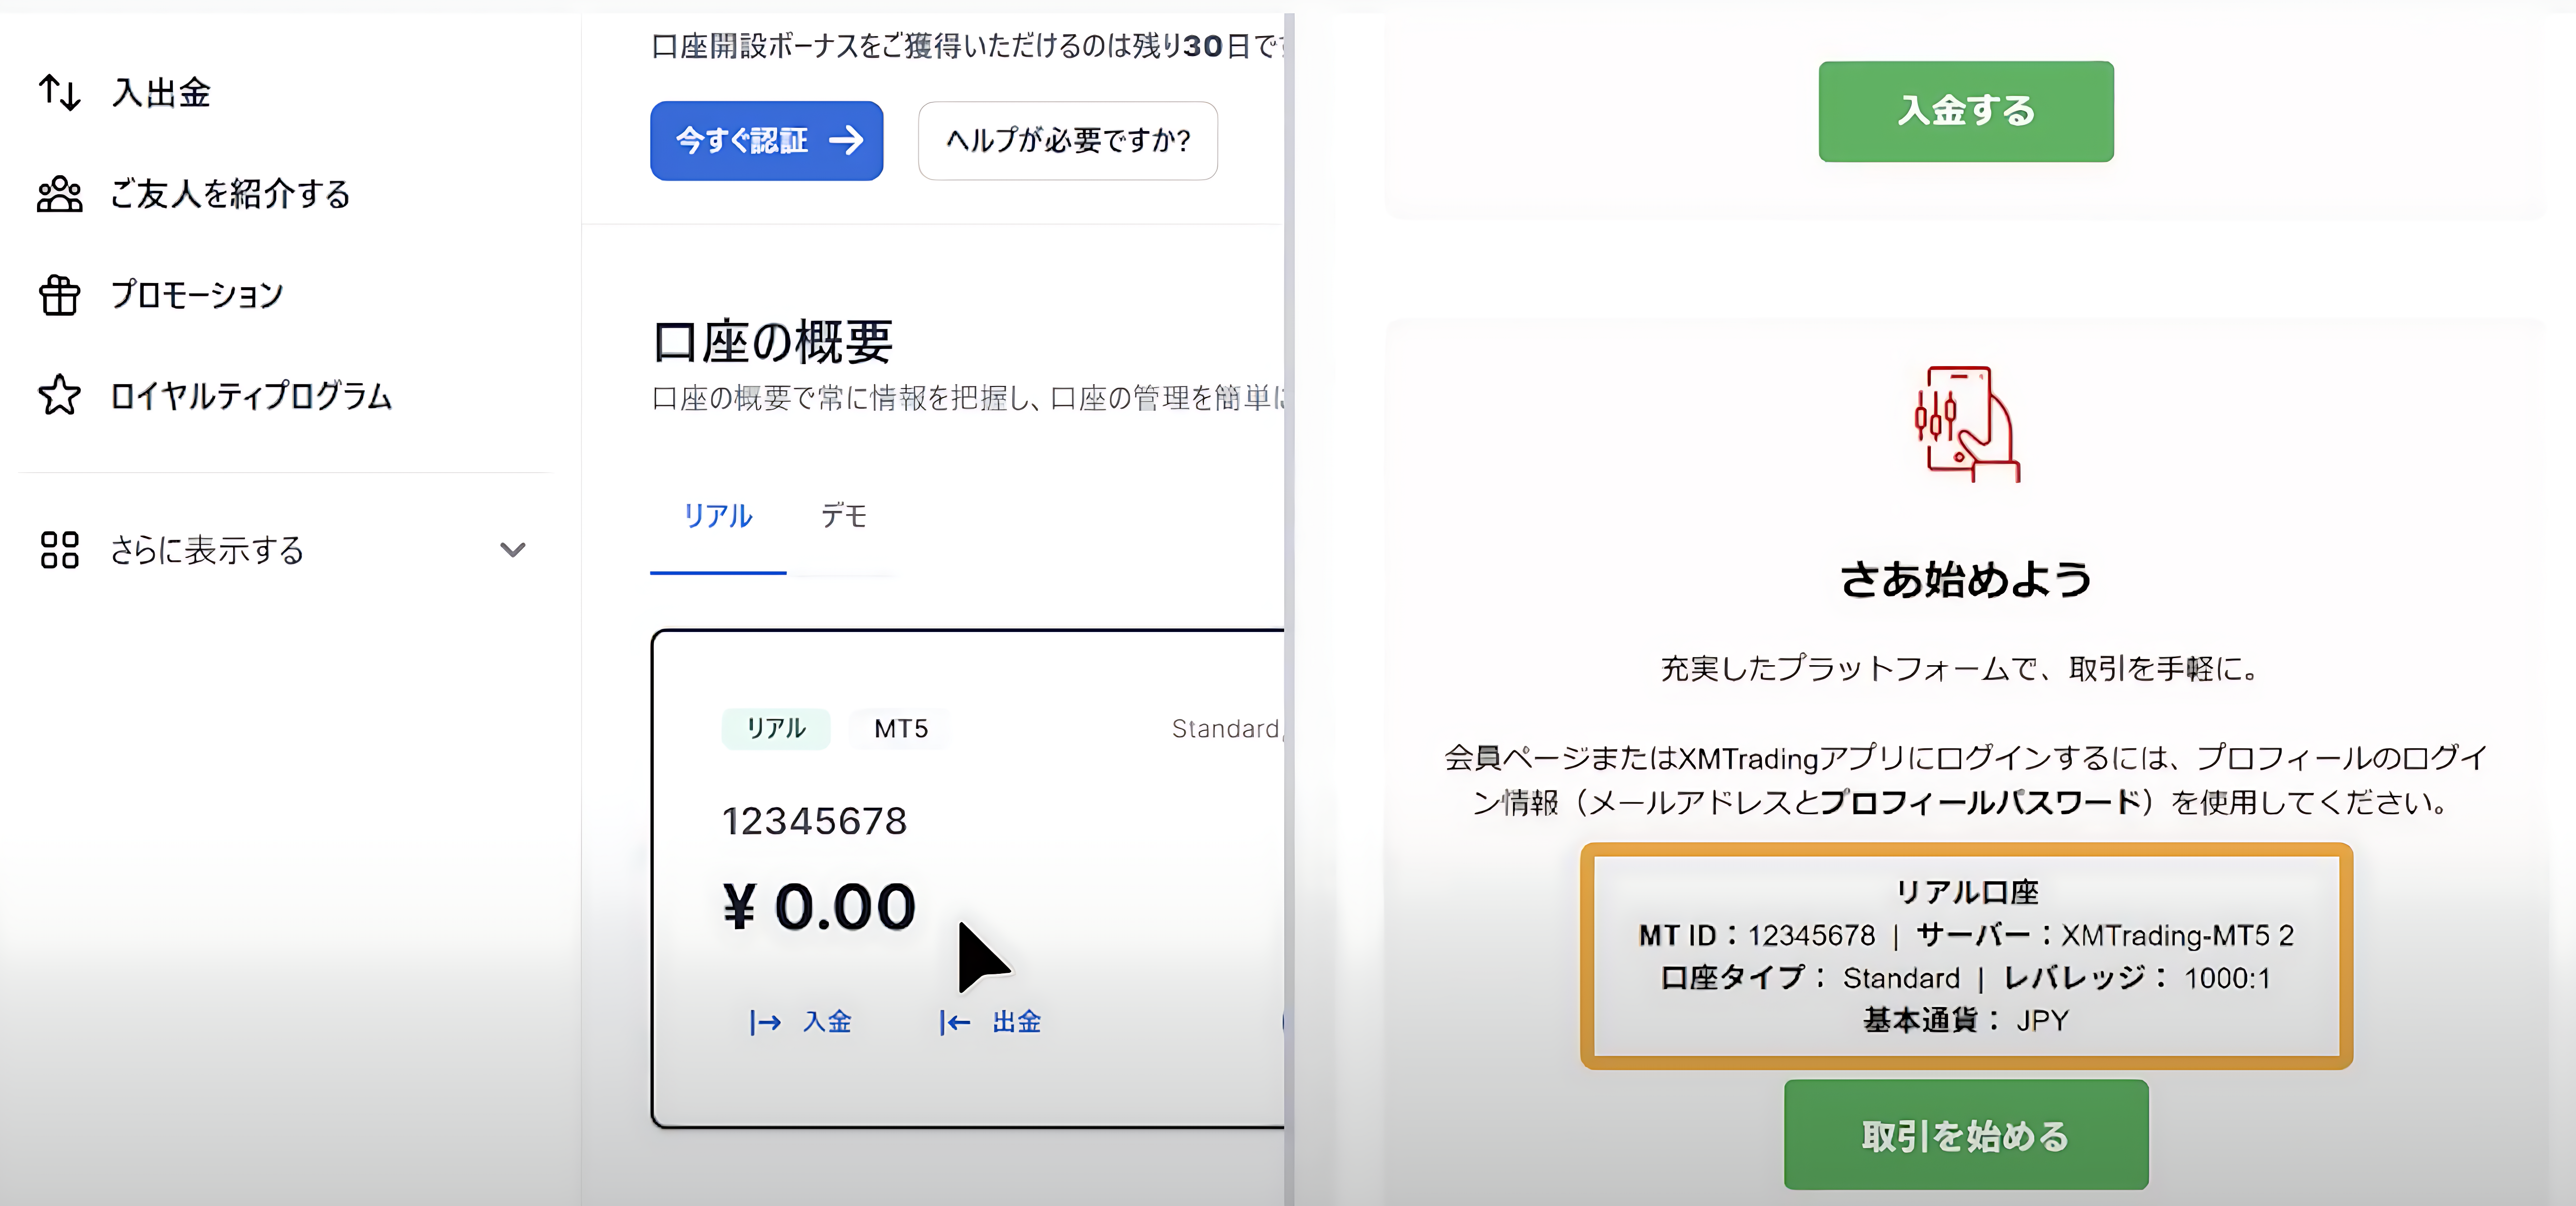The height and width of the screenshot is (1206, 2576).
Task: Click the 出金 link on the account card
Action: pos(1016,1021)
